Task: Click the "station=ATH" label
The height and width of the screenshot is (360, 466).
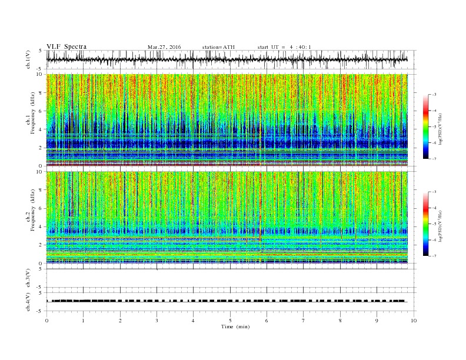Action: 218,47
